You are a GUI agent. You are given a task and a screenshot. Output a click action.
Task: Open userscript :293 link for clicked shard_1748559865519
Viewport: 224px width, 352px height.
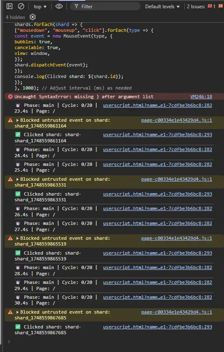(157, 253)
